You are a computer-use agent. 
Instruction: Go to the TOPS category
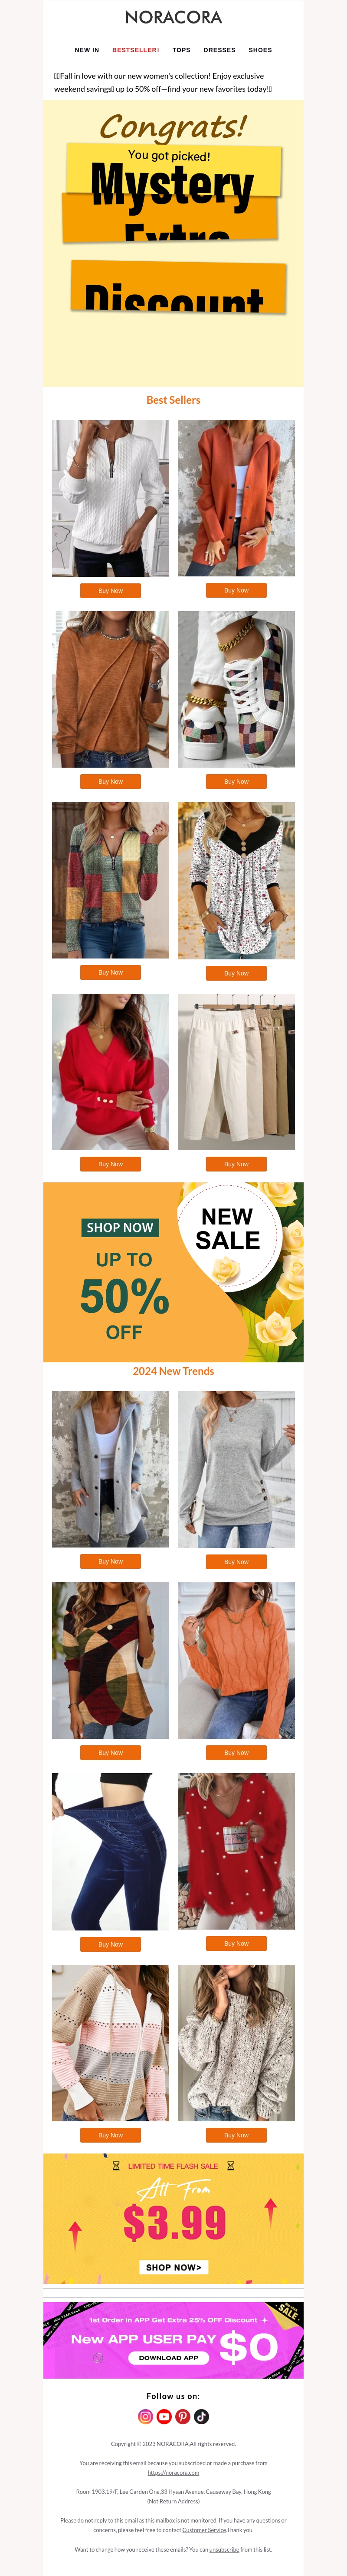point(181,50)
